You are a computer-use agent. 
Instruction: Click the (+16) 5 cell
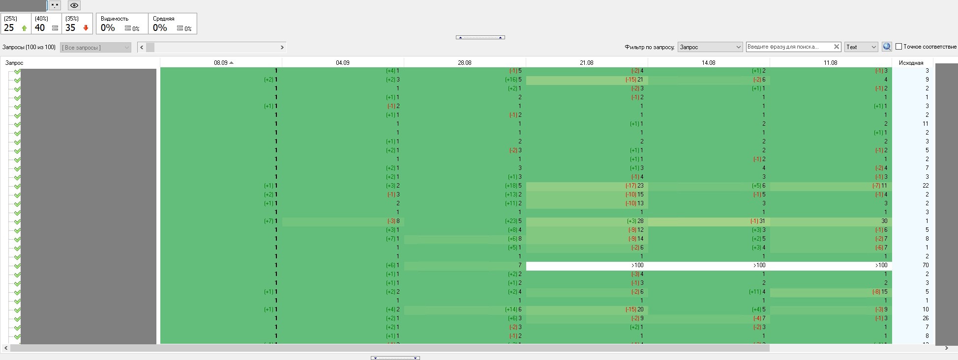465,80
